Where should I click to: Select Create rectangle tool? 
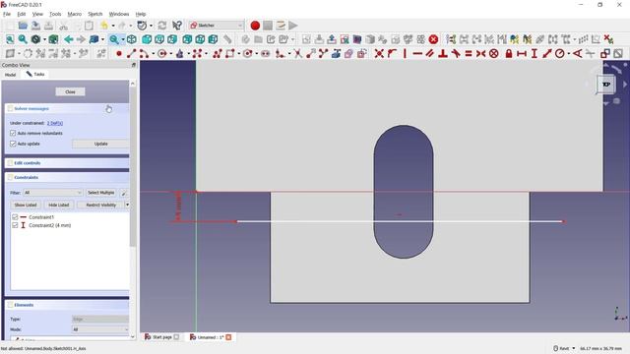point(229,53)
